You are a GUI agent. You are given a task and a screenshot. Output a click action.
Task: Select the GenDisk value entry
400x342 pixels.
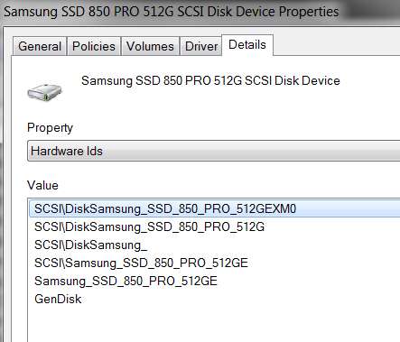click(58, 299)
